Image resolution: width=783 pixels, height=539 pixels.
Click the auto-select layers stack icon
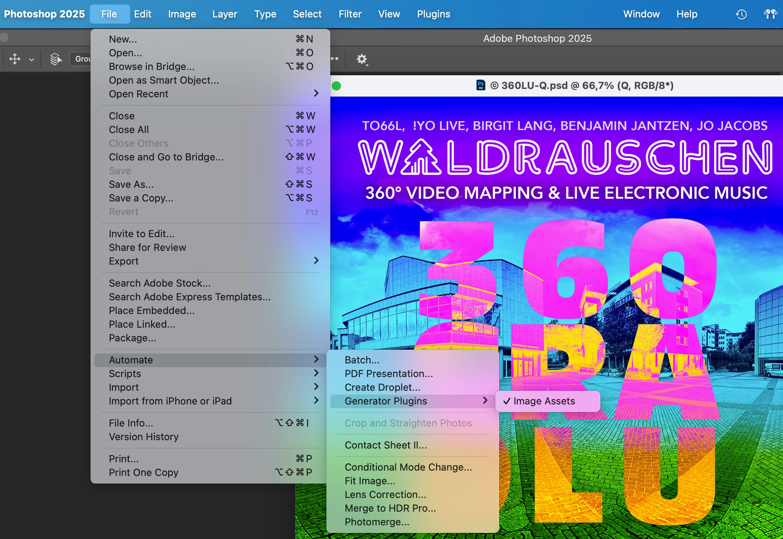pyautogui.click(x=56, y=59)
